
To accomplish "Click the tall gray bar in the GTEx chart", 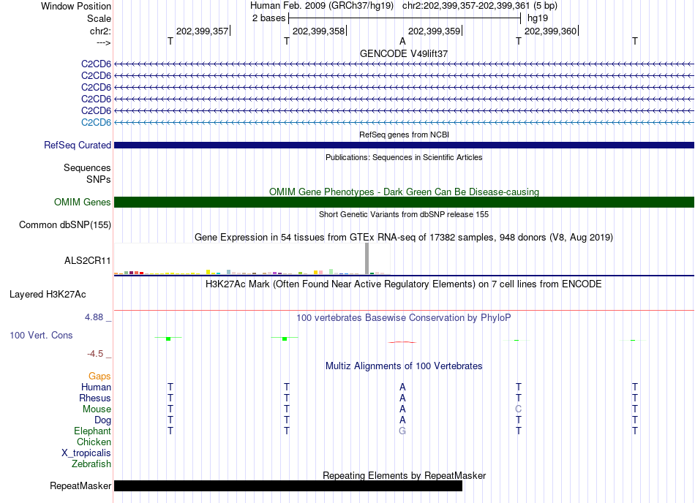I will coord(367,259).
